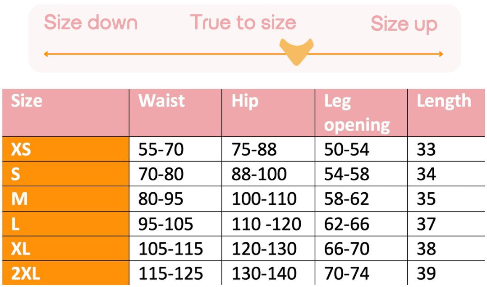Click the 'True to size' label
This screenshot has height=287, width=487.
(243, 22)
